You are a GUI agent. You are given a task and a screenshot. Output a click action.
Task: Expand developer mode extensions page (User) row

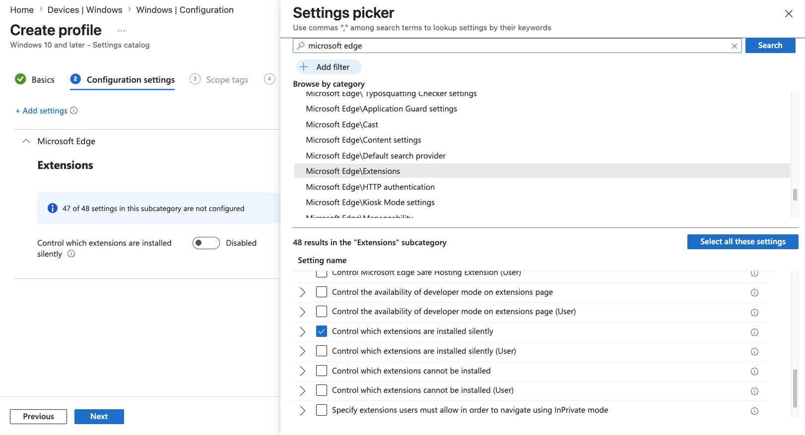click(302, 312)
